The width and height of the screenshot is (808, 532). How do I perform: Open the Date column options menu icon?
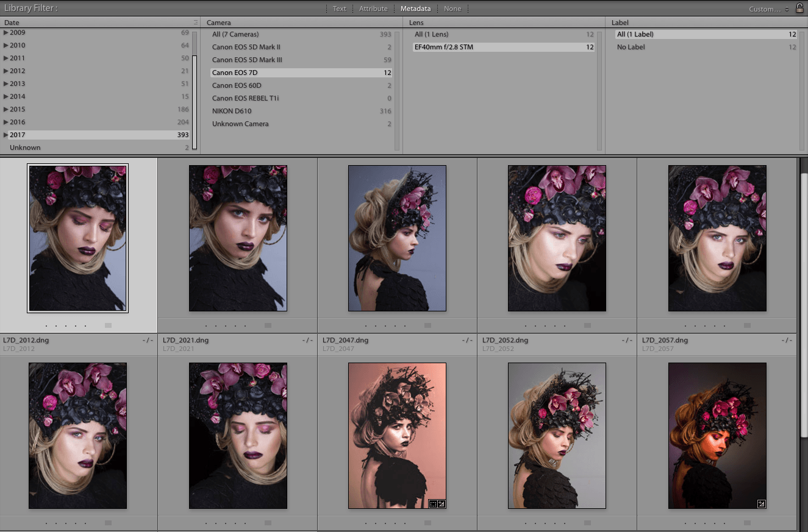point(196,23)
